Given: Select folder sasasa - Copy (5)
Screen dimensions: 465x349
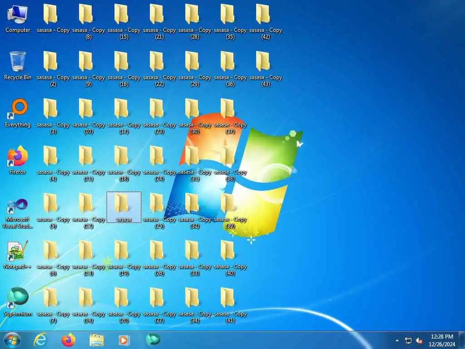Looking at the screenshot, I should [x=53, y=211].
